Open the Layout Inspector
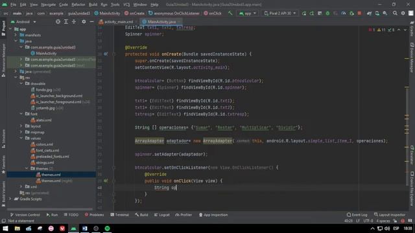 pos(390,215)
